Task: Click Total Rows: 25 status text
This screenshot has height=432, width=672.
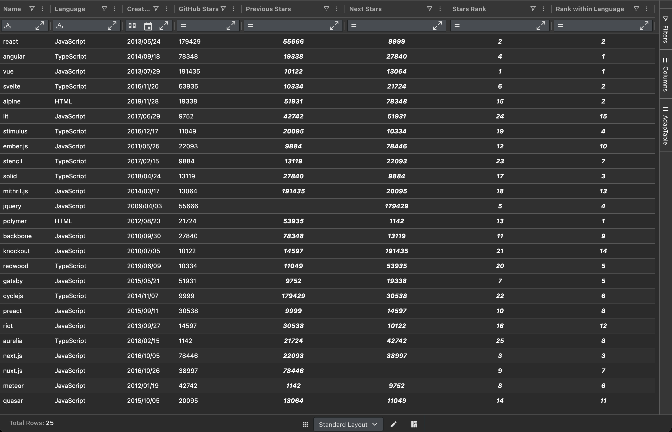Action: point(32,423)
